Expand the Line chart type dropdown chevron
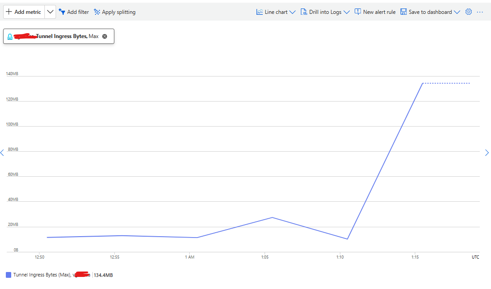Viewport: 491px width, 289px height. point(292,12)
